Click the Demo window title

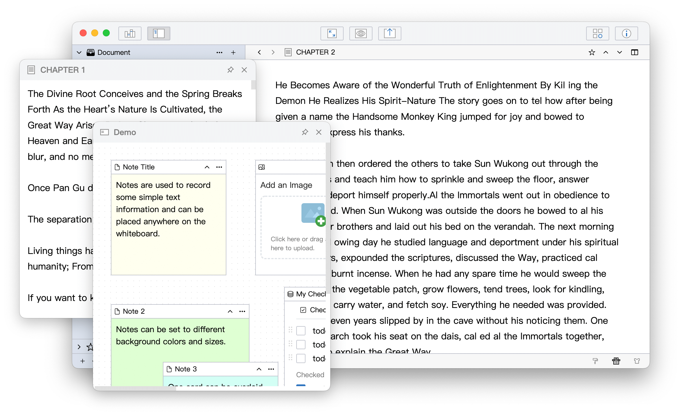pos(125,132)
